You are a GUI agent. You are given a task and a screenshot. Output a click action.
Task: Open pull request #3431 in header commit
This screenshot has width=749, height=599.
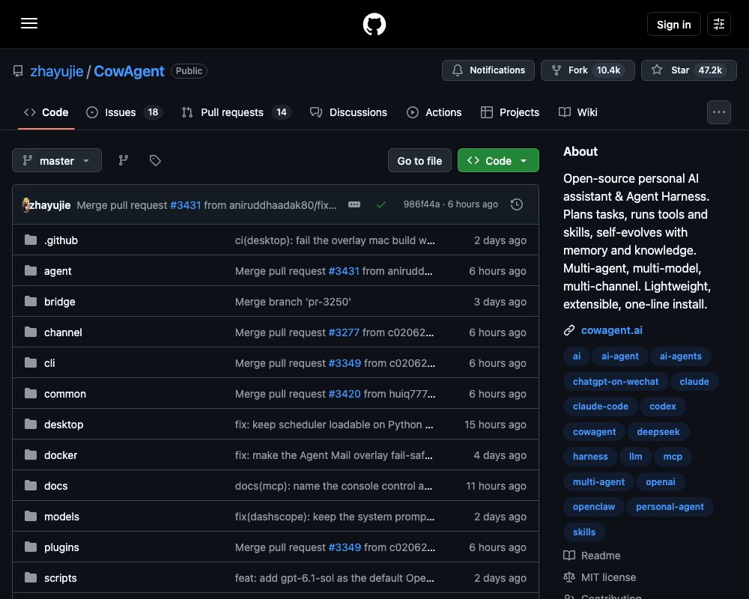tap(185, 205)
